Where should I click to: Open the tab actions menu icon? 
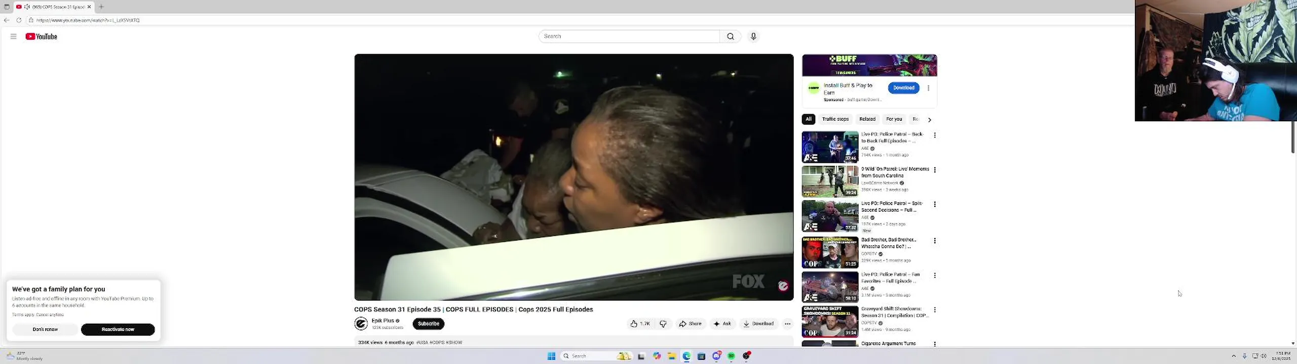[7, 7]
